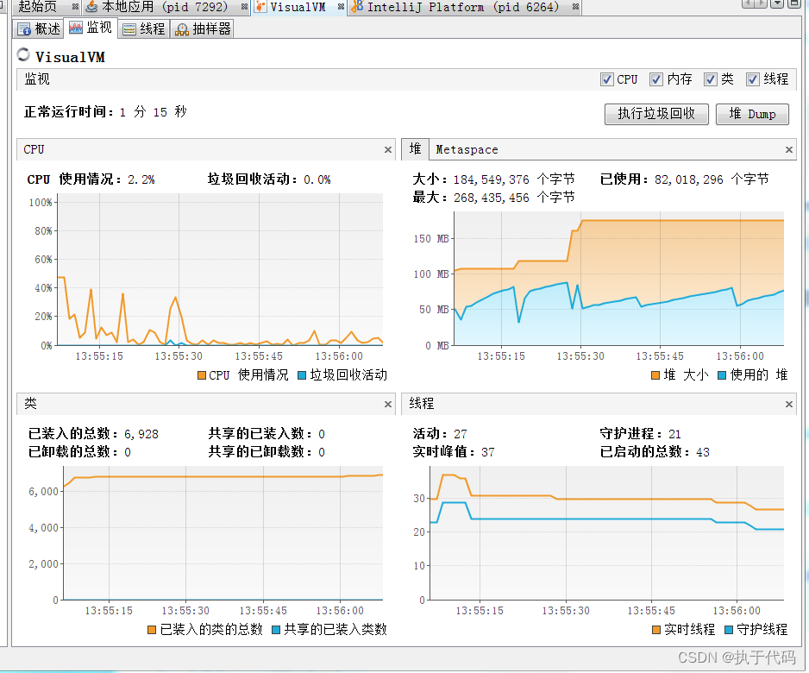Screen dimensions: 809x673
Task: Click the 实时峰值 value 37
Action: click(x=488, y=453)
